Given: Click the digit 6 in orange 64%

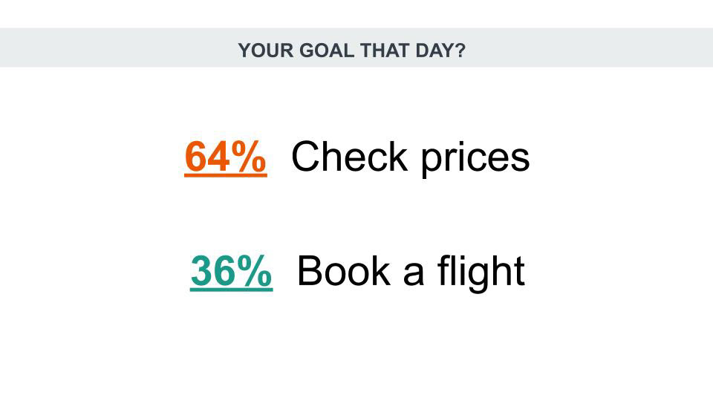Looking at the screenshot, I should tap(195, 156).
